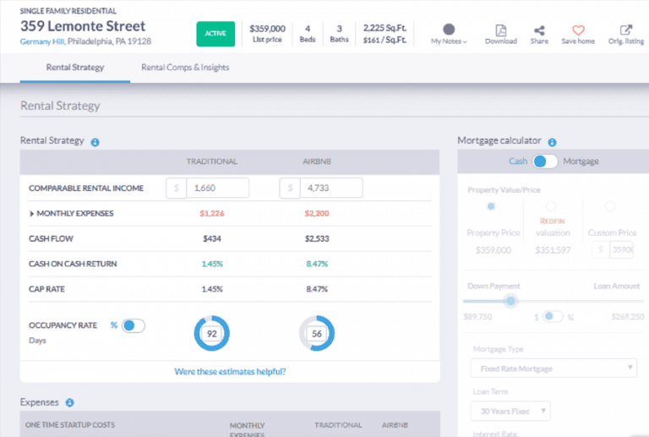Click the Download PDF icon

pos(500,30)
